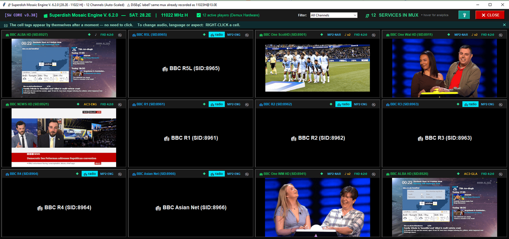Click the round icon in BBC R1 header

[x=247, y=104]
